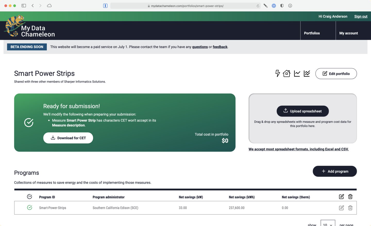
Task: Click the Safari address bar
Action: point(185,6)
